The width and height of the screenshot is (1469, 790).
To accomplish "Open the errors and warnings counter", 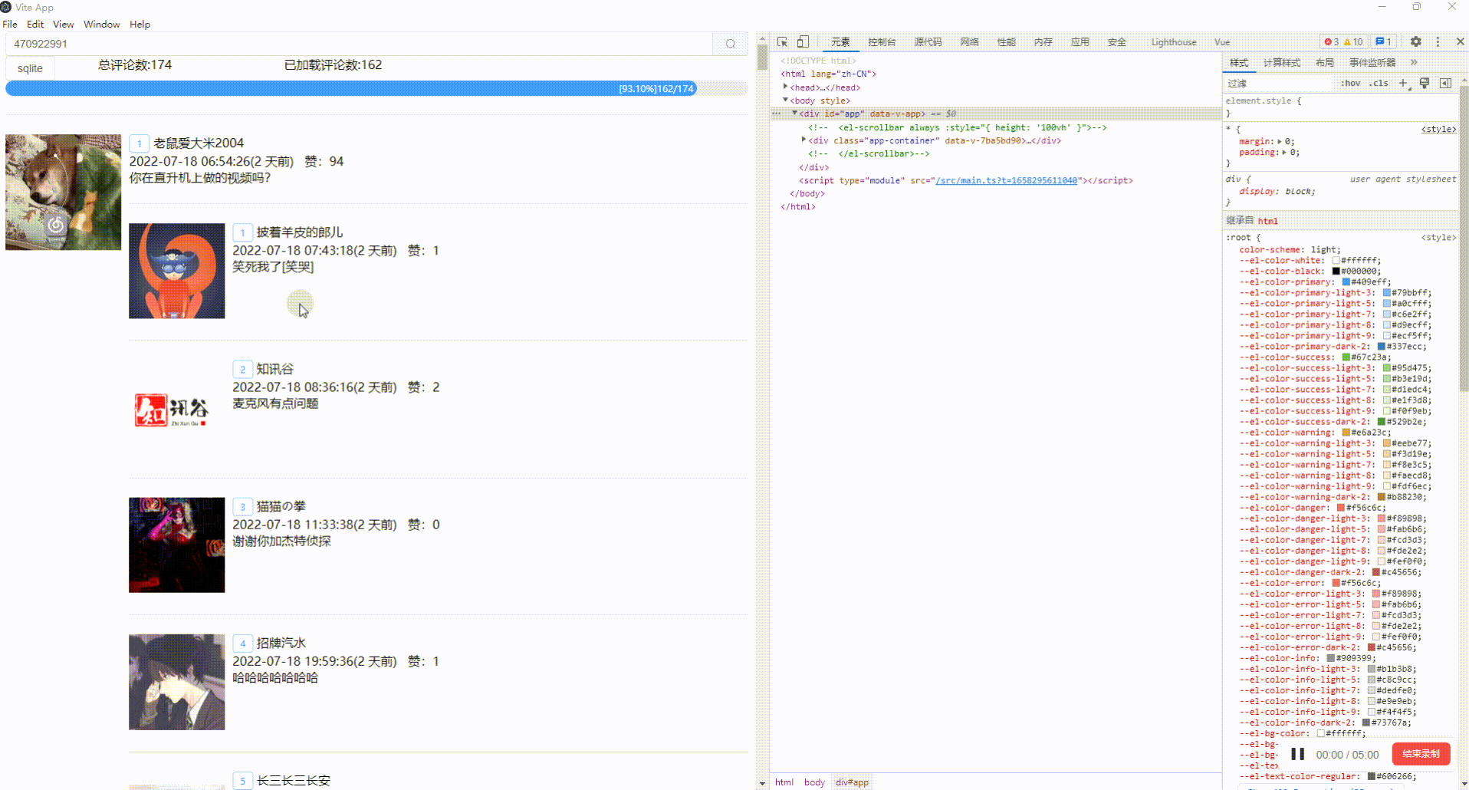I will tap(1343, 42).
